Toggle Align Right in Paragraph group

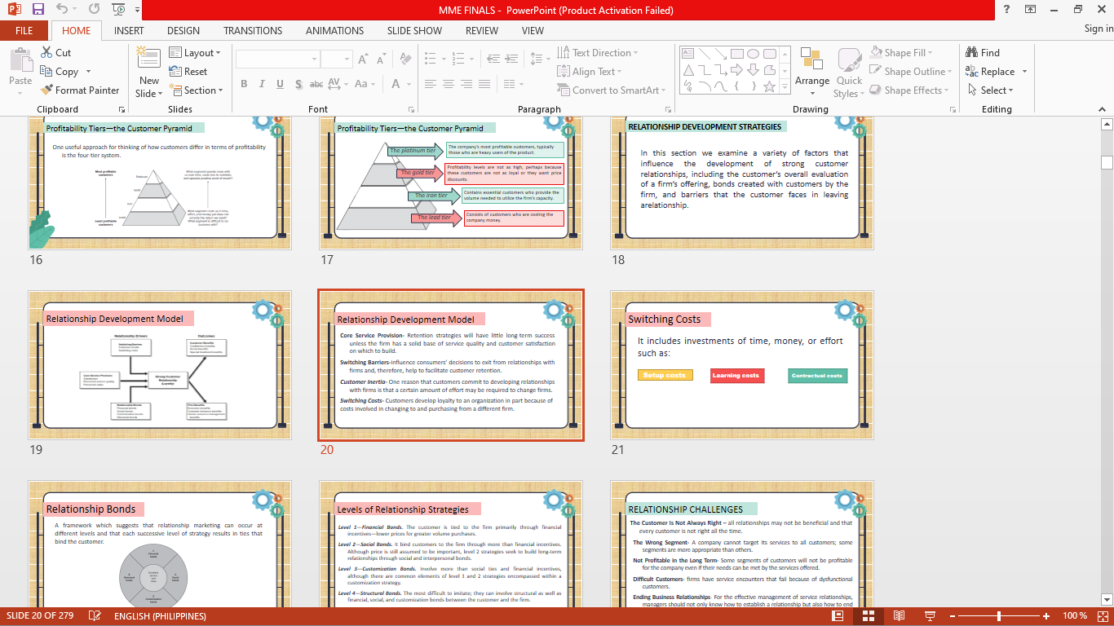tap(468, 84)
